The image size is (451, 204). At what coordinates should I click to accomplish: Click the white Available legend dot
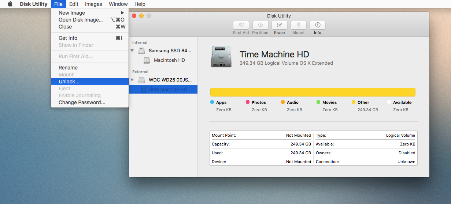[389, 102]
